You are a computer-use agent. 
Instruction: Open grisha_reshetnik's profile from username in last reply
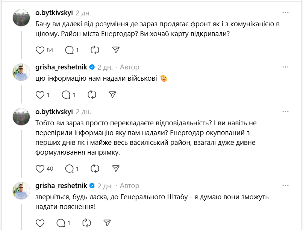pos(61,186)
